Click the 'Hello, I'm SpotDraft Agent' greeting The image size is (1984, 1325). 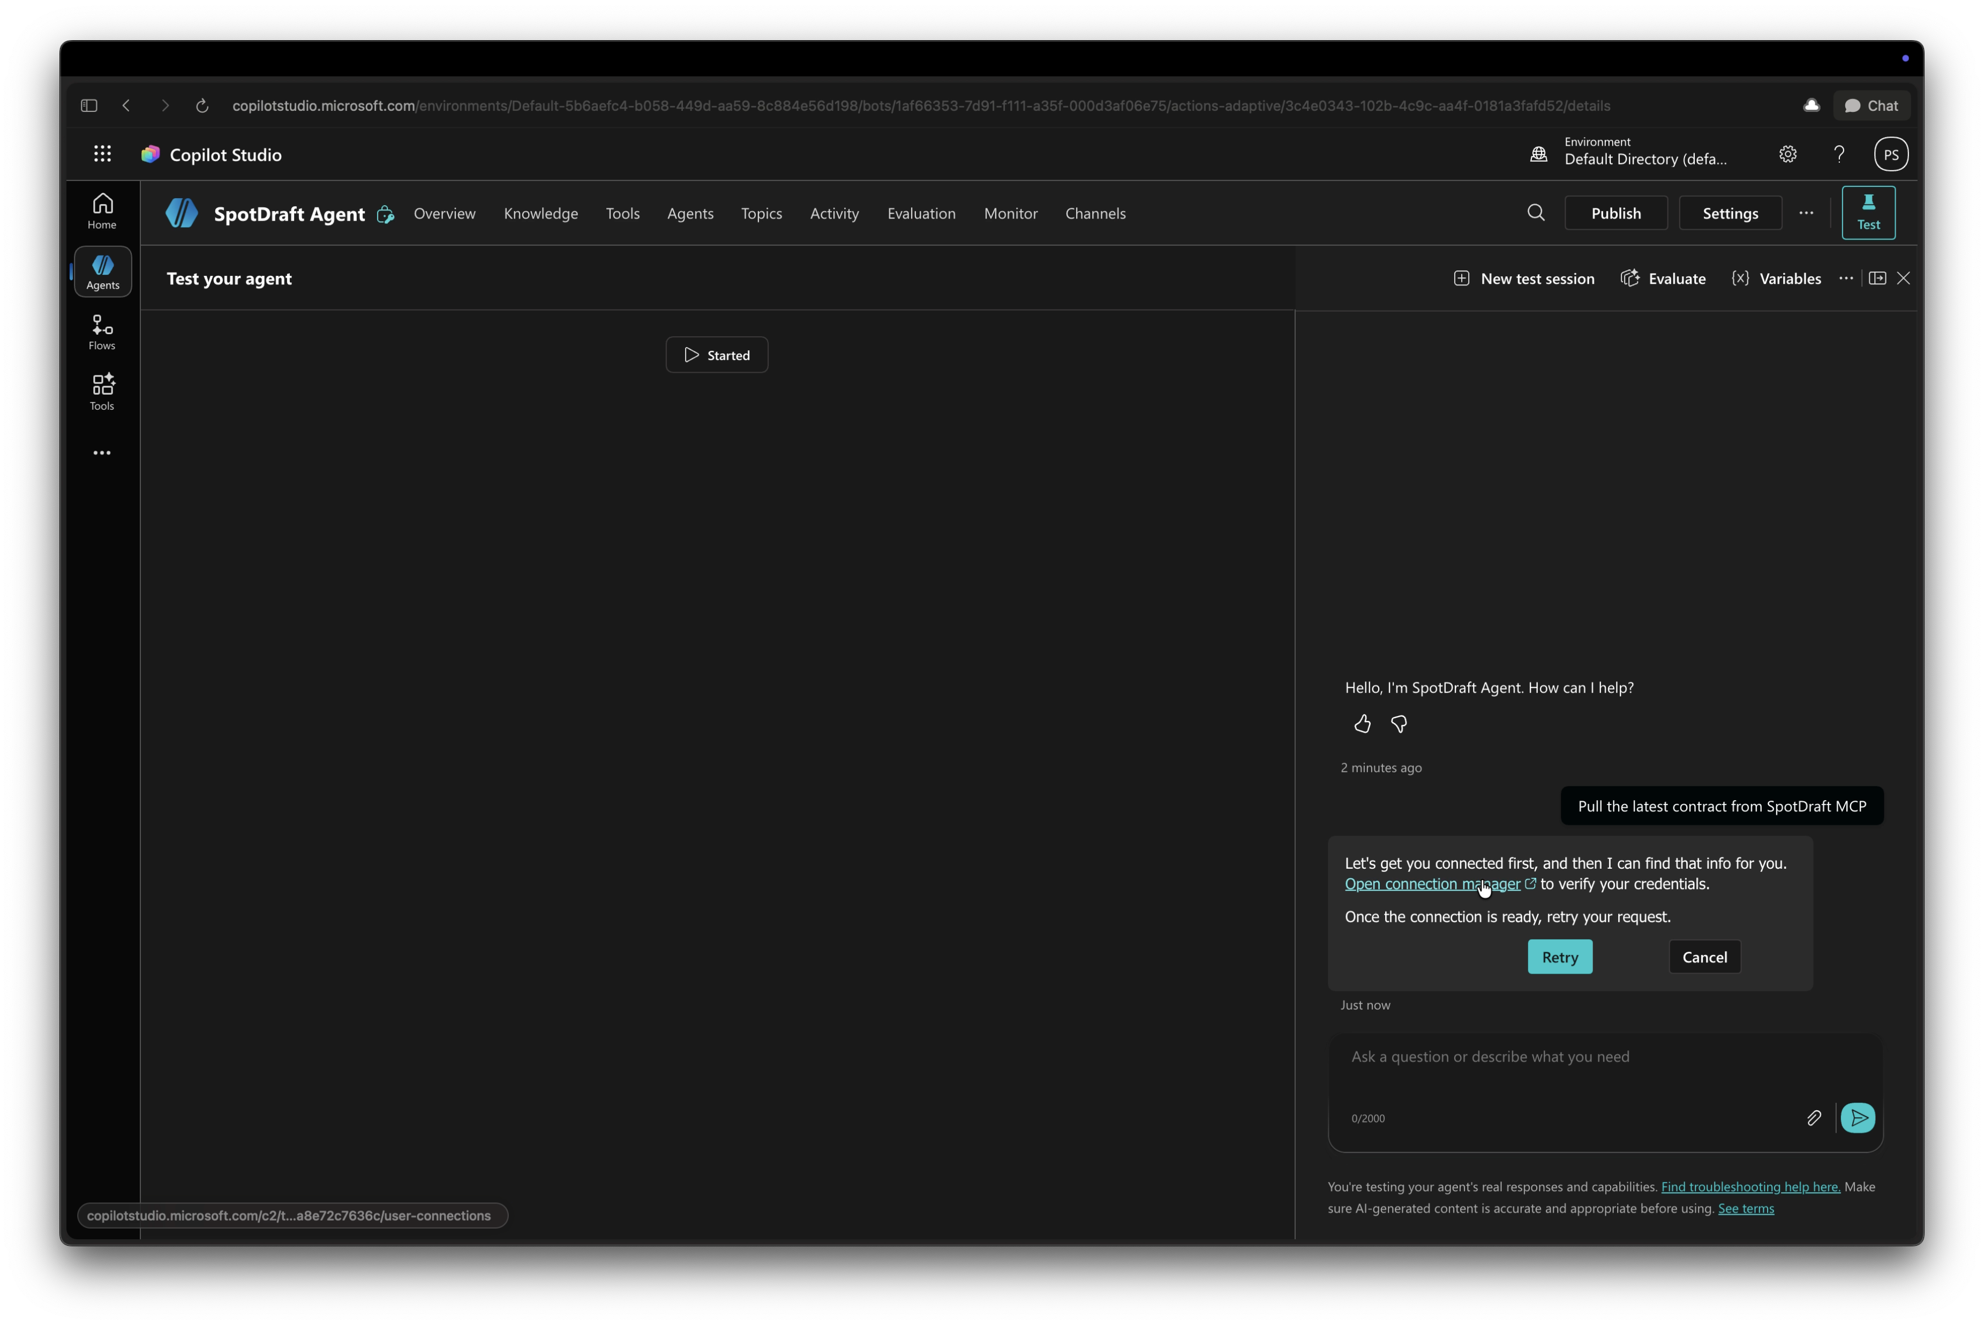(x=1489, y=687)
